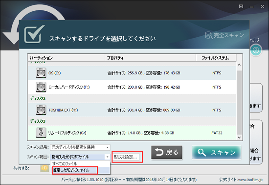Click the removable disk (G:) USB icon
This screenshot has width=269, height=185.
point(41,133)
